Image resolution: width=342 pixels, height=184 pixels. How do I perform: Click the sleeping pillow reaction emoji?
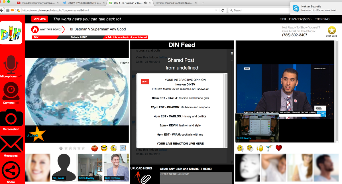(123, 148)
